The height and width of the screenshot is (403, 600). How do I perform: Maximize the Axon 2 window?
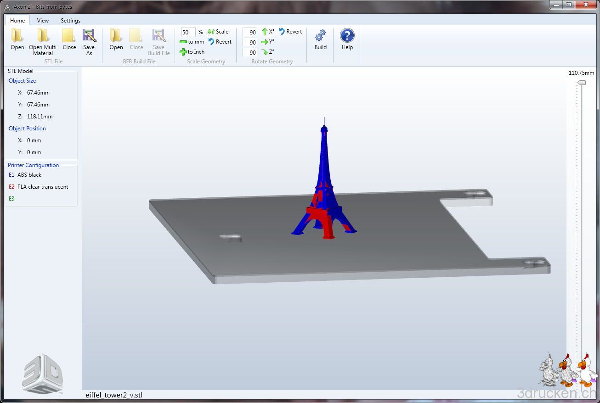click(569, 5)
